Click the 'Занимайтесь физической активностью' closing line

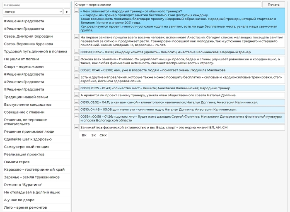182,127
